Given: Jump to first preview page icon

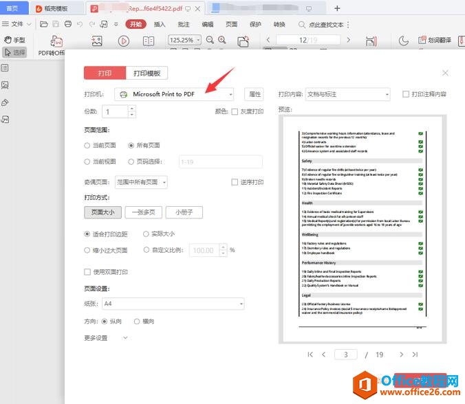Looking at the screenshot, I should pyautogui.click(x=310, y=355).
